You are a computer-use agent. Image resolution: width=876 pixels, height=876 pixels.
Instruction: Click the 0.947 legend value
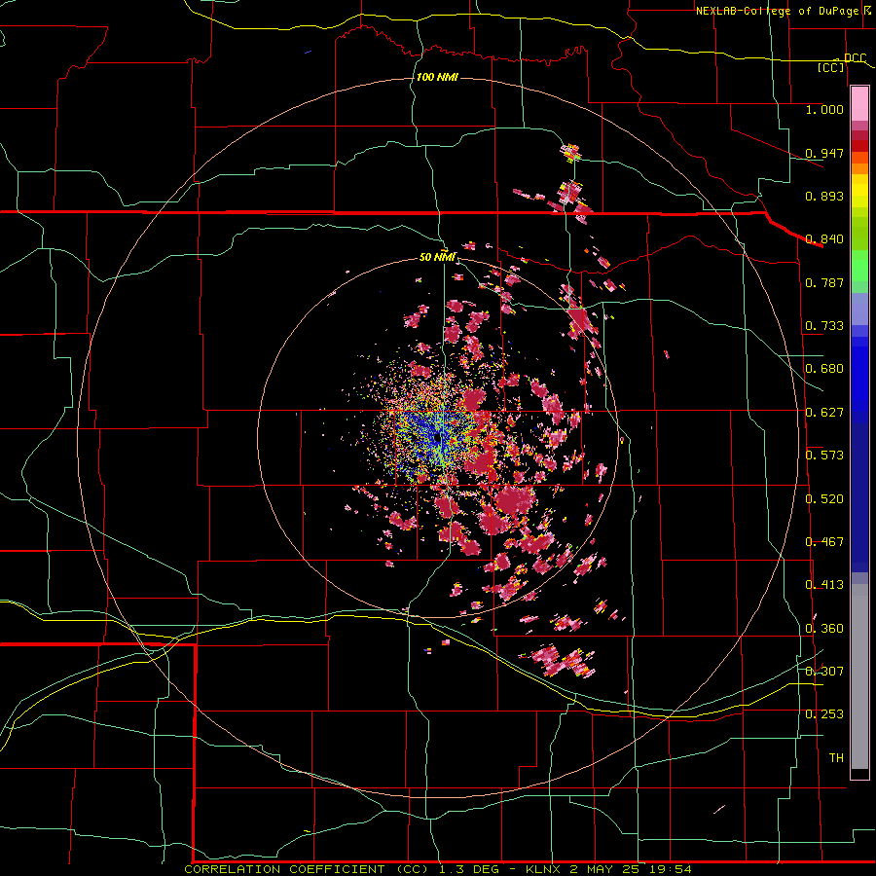coord(824,153)
